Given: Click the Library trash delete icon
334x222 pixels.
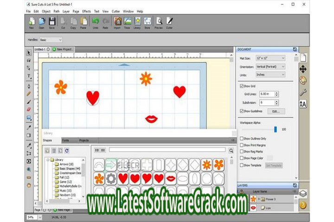Looking at the screenshot, I should 54,151.
